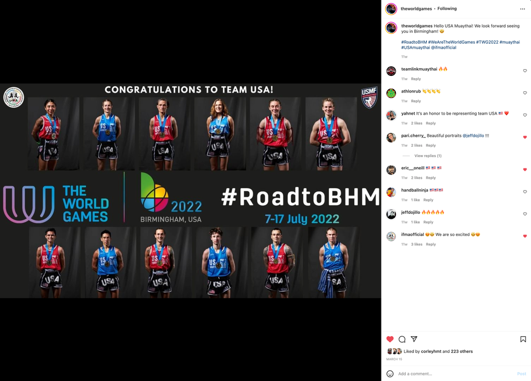Save post with bookmark icon
The width and height of the screenshot is (531, 381).
point(523,339)
